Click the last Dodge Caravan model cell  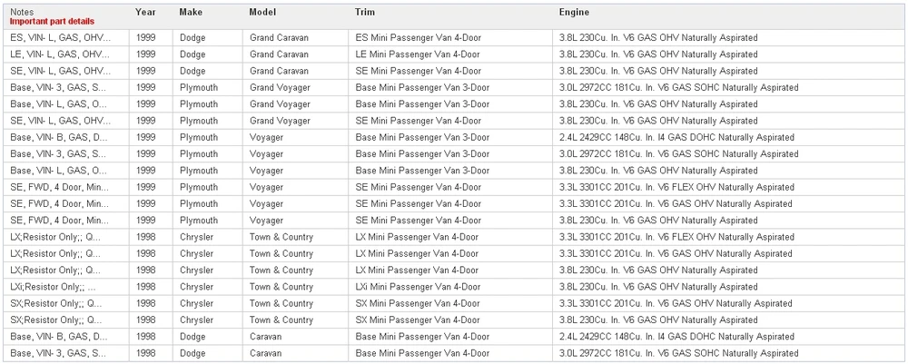pos(266,354)
